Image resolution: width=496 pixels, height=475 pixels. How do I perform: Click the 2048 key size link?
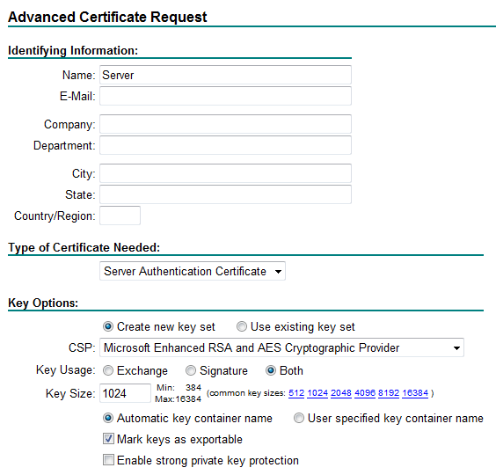pos(341,393)
